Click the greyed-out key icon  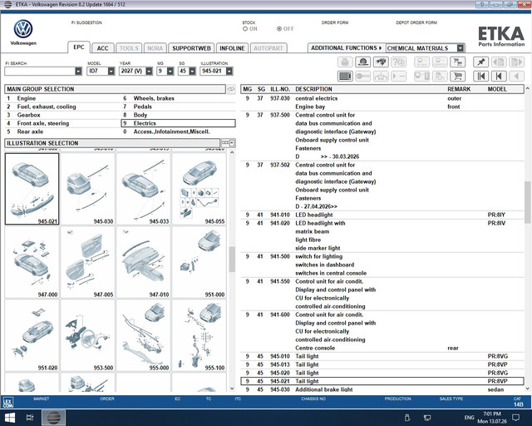pyautogui.click(x=362, y=76)
